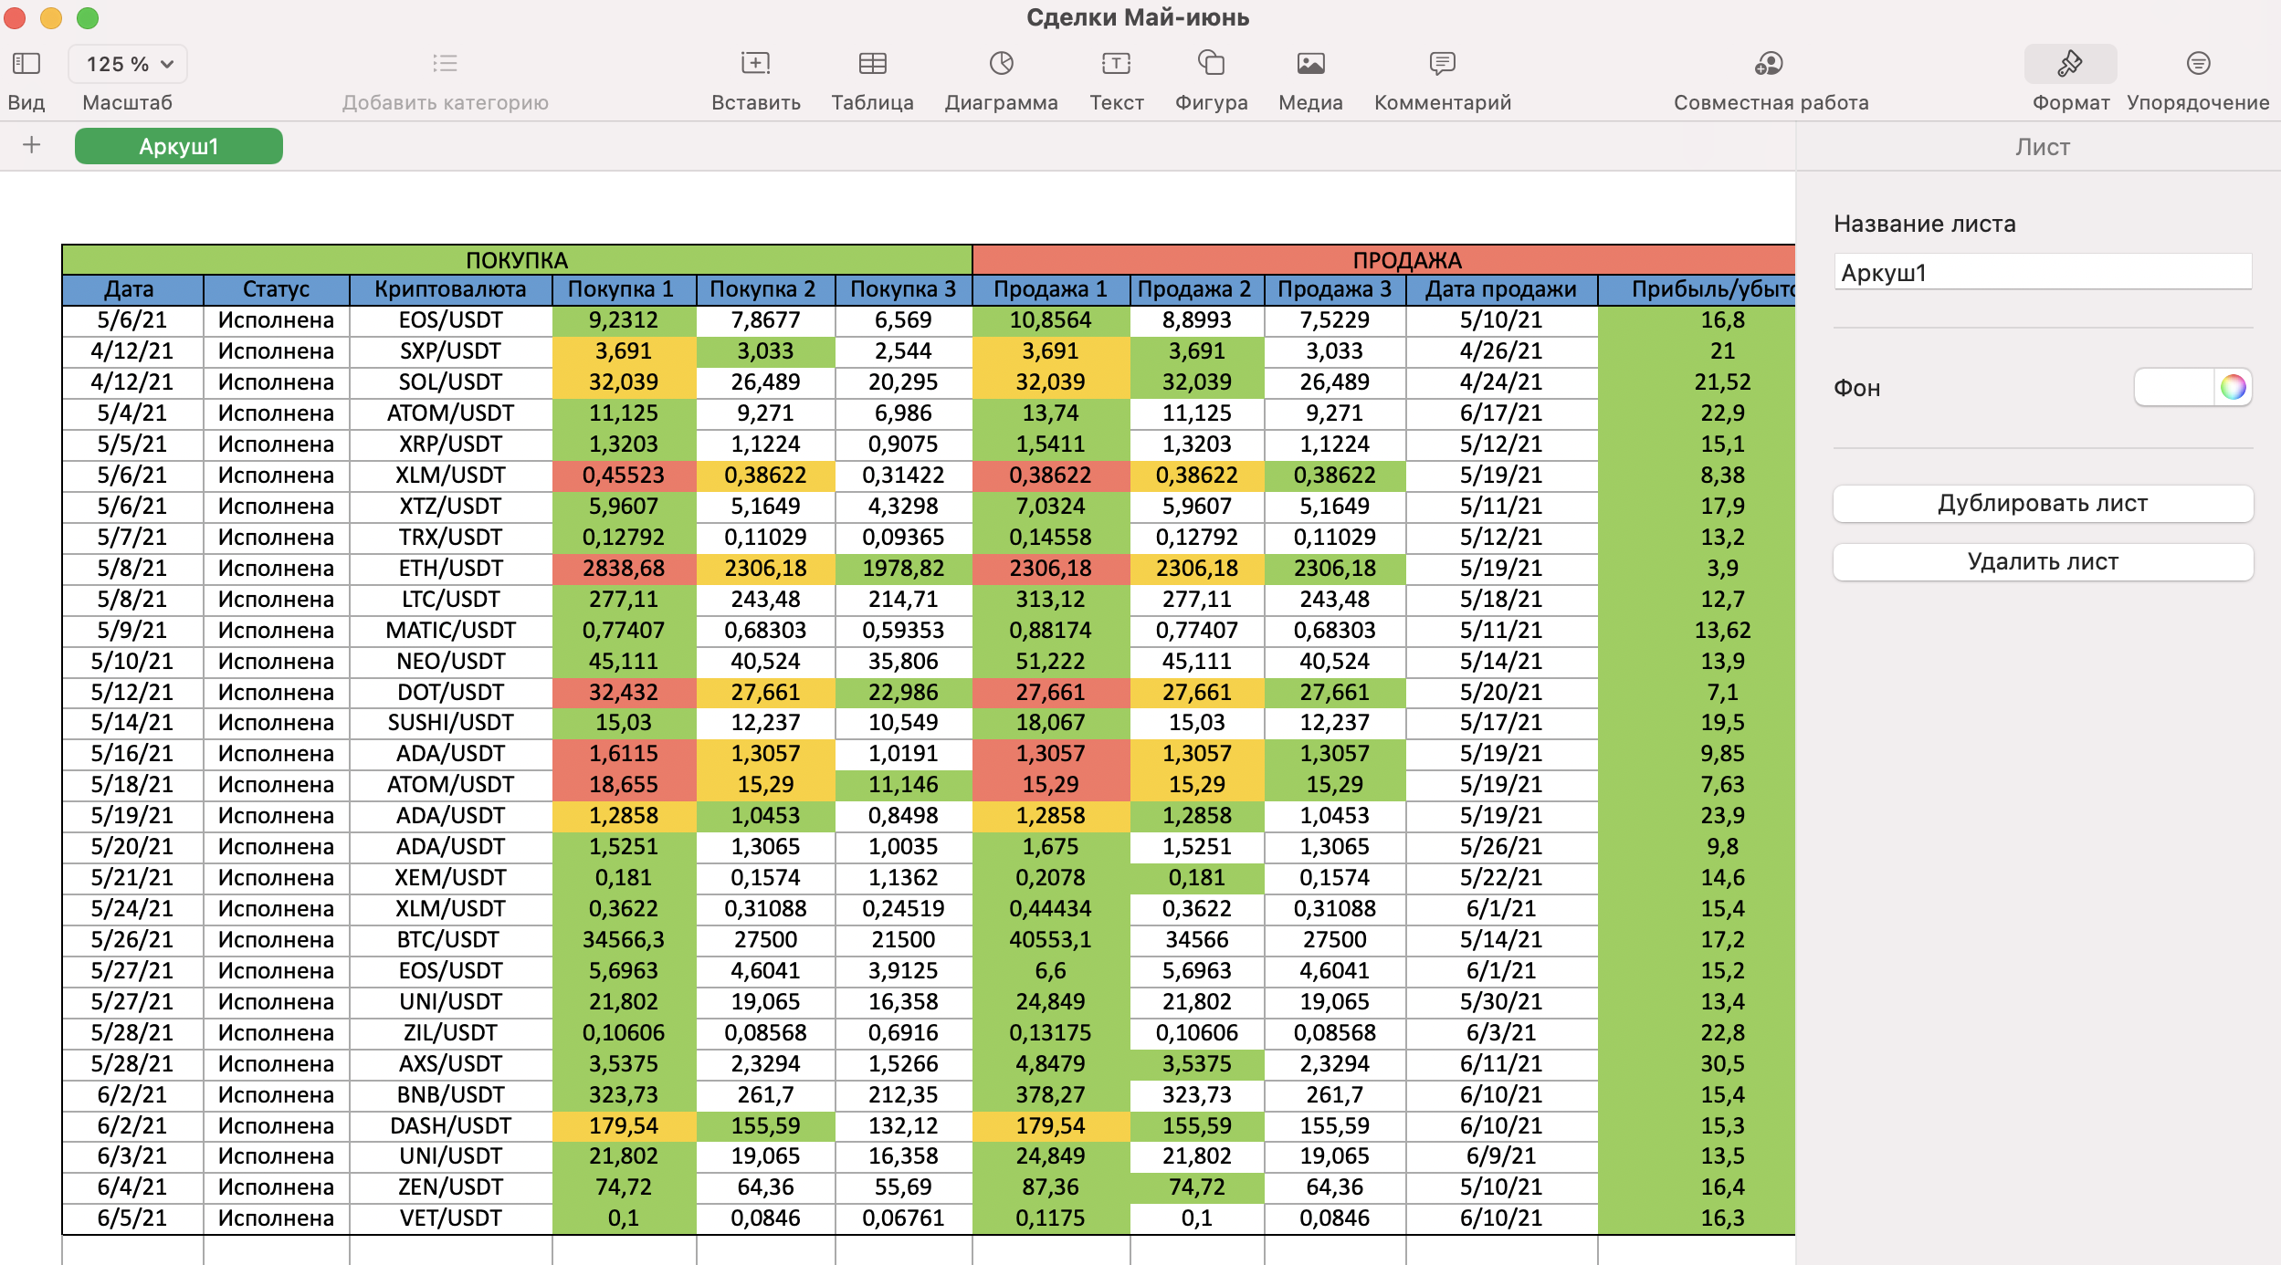
Task: Select the Аркуш1 sheet tab
Action: [x=179, y=146]
